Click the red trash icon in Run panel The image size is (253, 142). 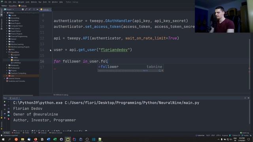9,119
